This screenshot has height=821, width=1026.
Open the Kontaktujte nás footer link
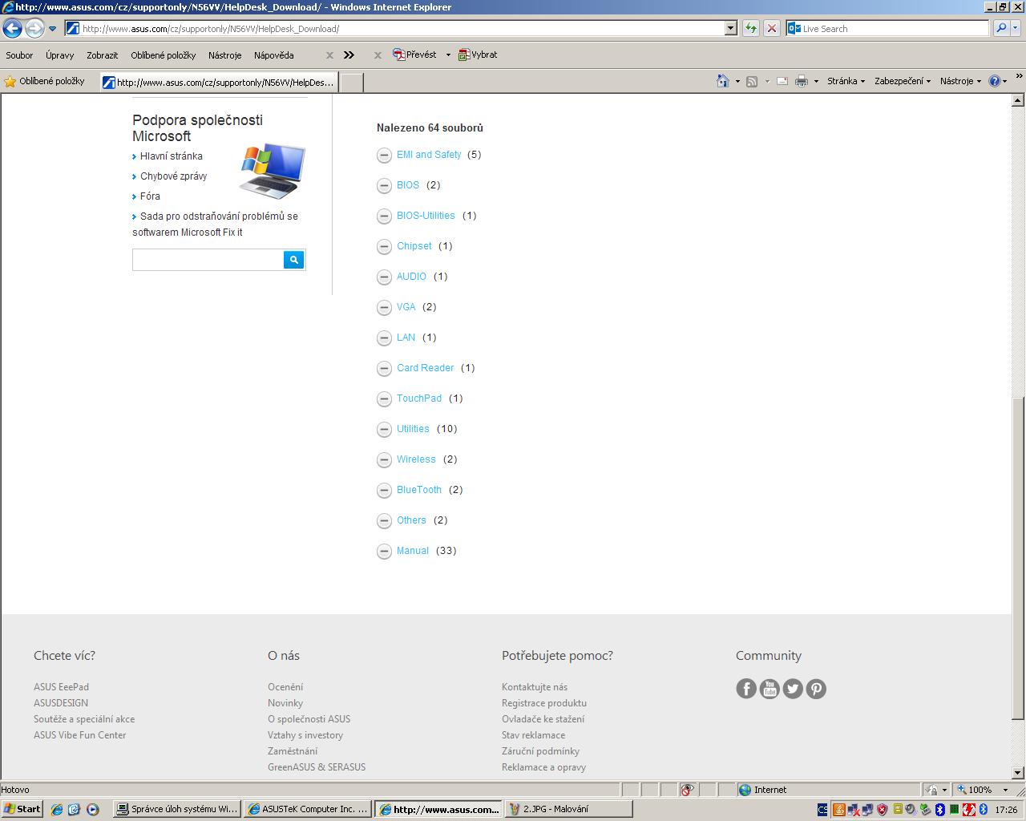(535, 687)
